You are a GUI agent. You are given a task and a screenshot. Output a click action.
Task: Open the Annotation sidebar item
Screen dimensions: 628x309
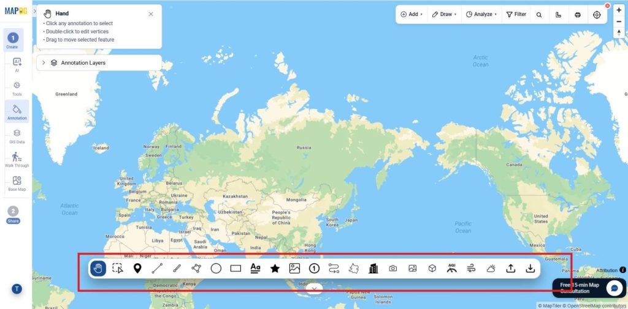tap(17, 112)
